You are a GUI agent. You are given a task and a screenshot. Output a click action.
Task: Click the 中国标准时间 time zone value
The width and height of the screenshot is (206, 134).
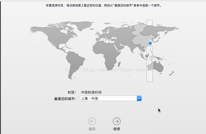[91, 92]
